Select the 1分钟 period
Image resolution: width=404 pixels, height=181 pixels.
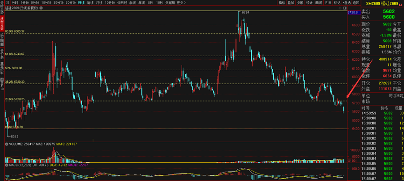(24, 3)
